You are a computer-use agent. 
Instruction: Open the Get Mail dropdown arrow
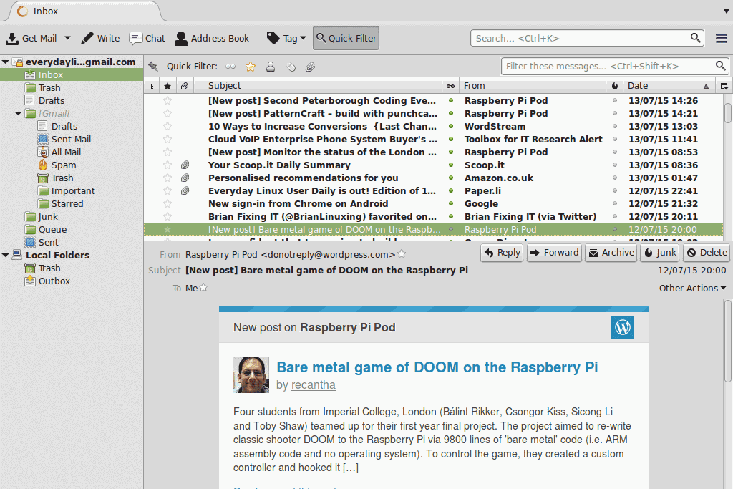67,38
